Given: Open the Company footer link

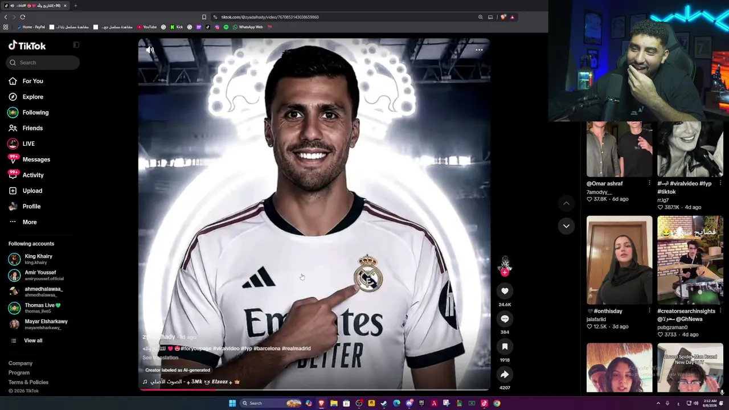Looking at the screenshot, I should (x=21, y=363).
